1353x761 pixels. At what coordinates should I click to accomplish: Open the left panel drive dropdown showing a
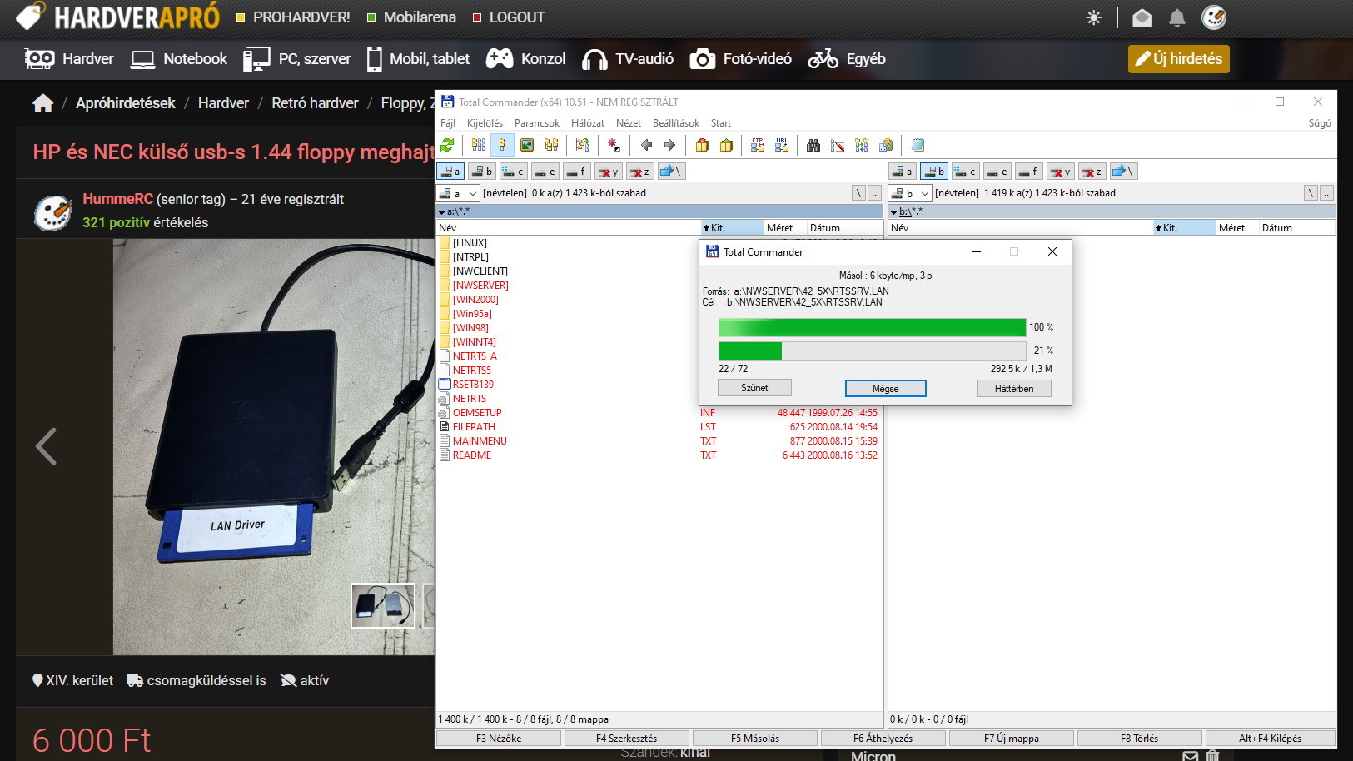point(459,193)
